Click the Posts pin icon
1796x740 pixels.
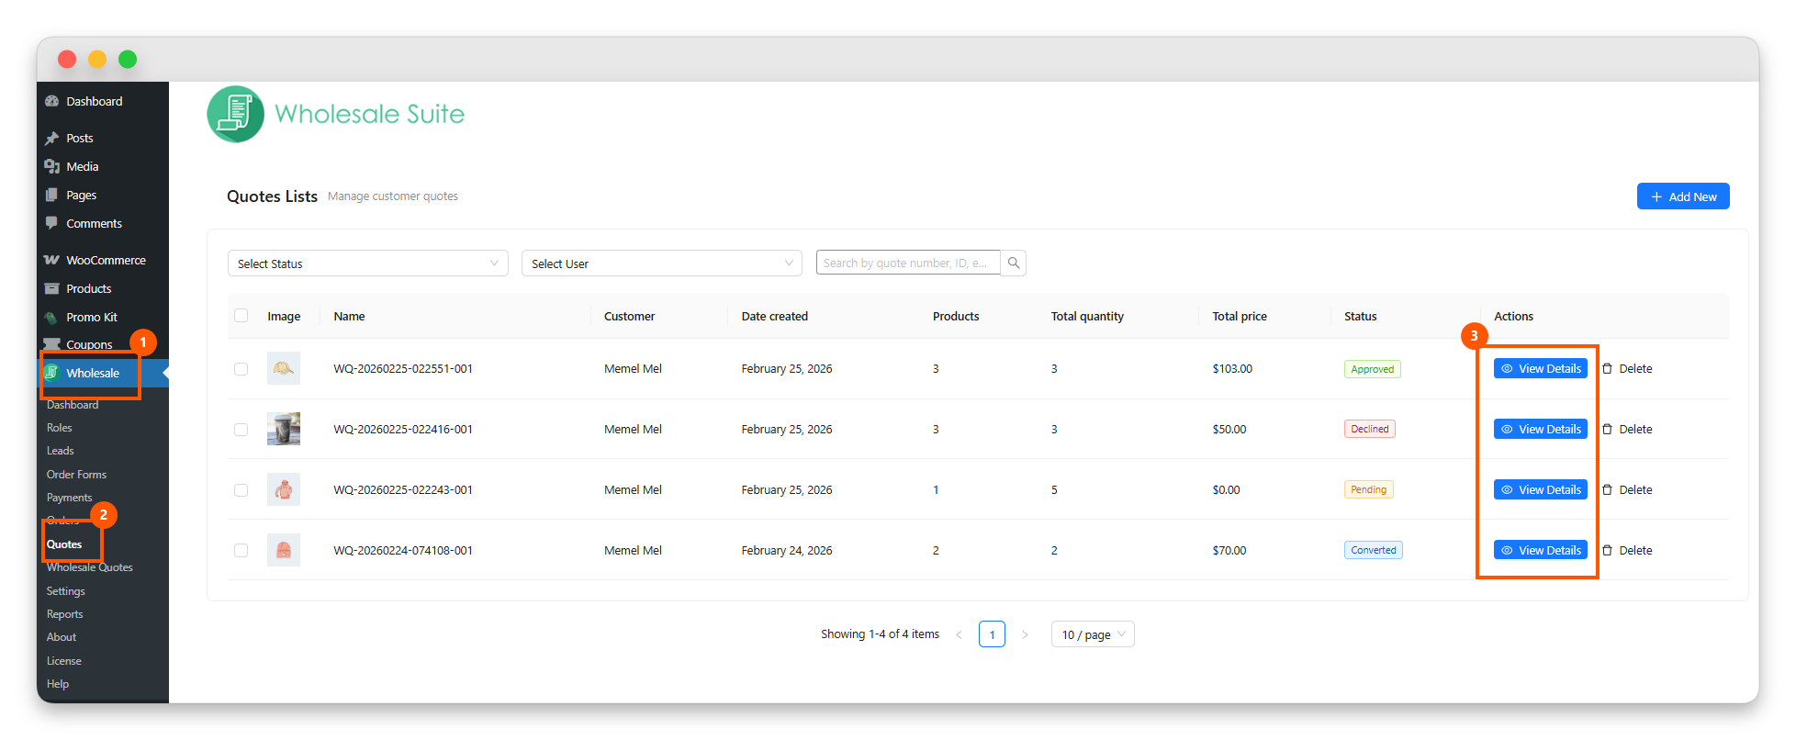click(x=52, y=139)
